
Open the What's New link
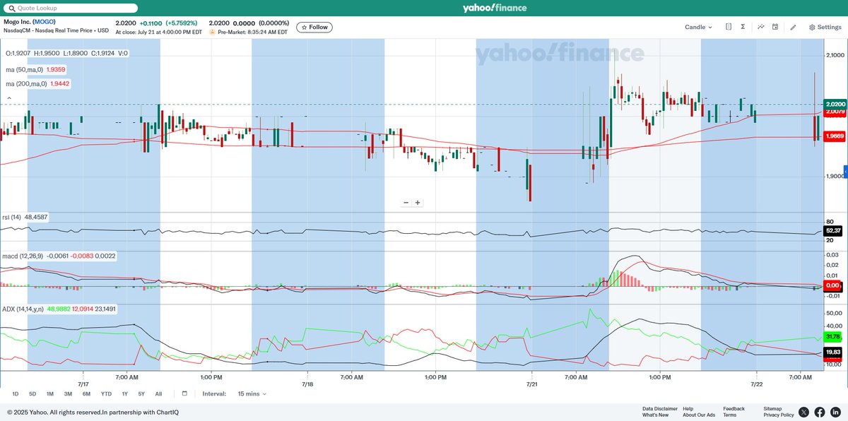655,415
